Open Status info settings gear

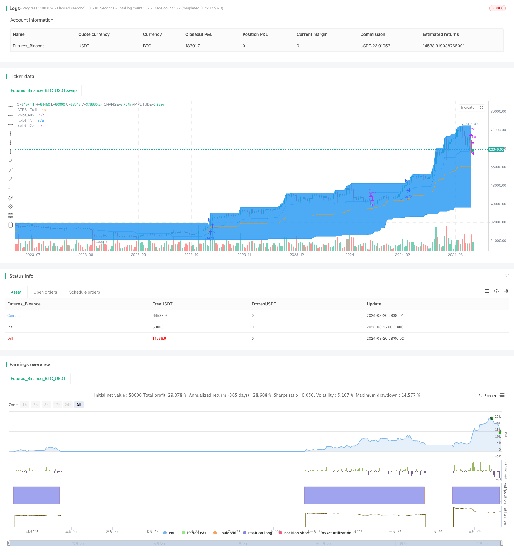pyautogui.click(x=506, y=291)
